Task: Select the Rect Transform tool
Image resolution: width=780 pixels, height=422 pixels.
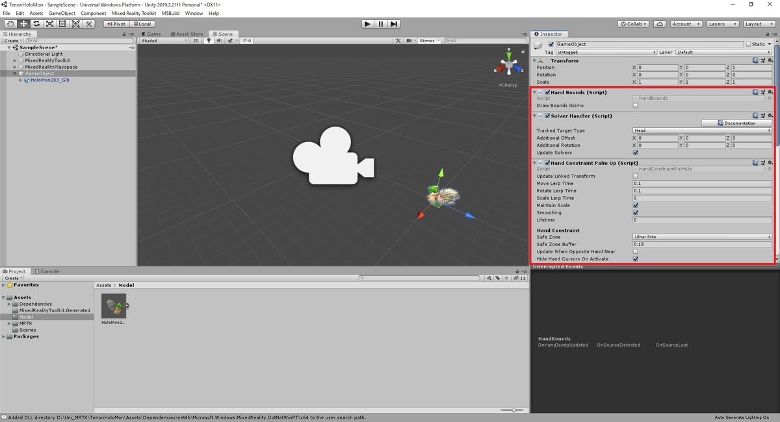Action: (x=62, y=24)
